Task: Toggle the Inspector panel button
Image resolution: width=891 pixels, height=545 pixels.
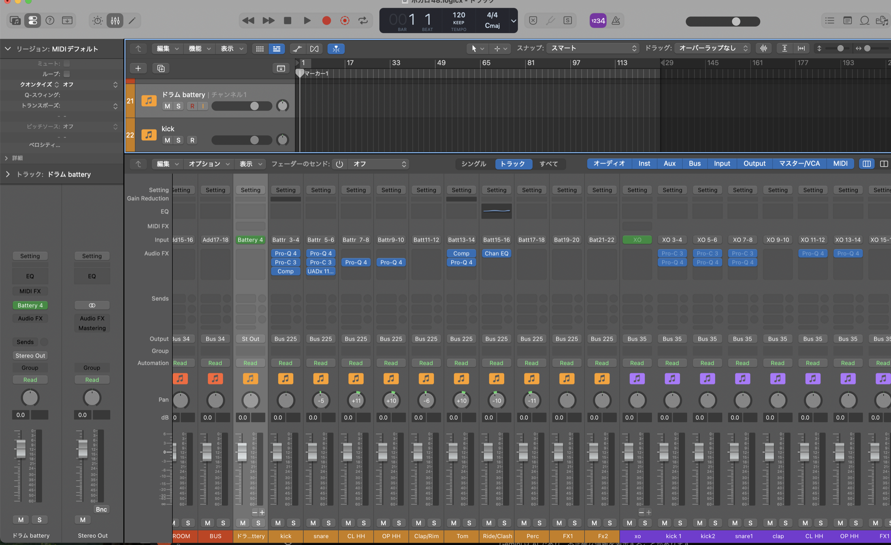Action: pos(32,20)
